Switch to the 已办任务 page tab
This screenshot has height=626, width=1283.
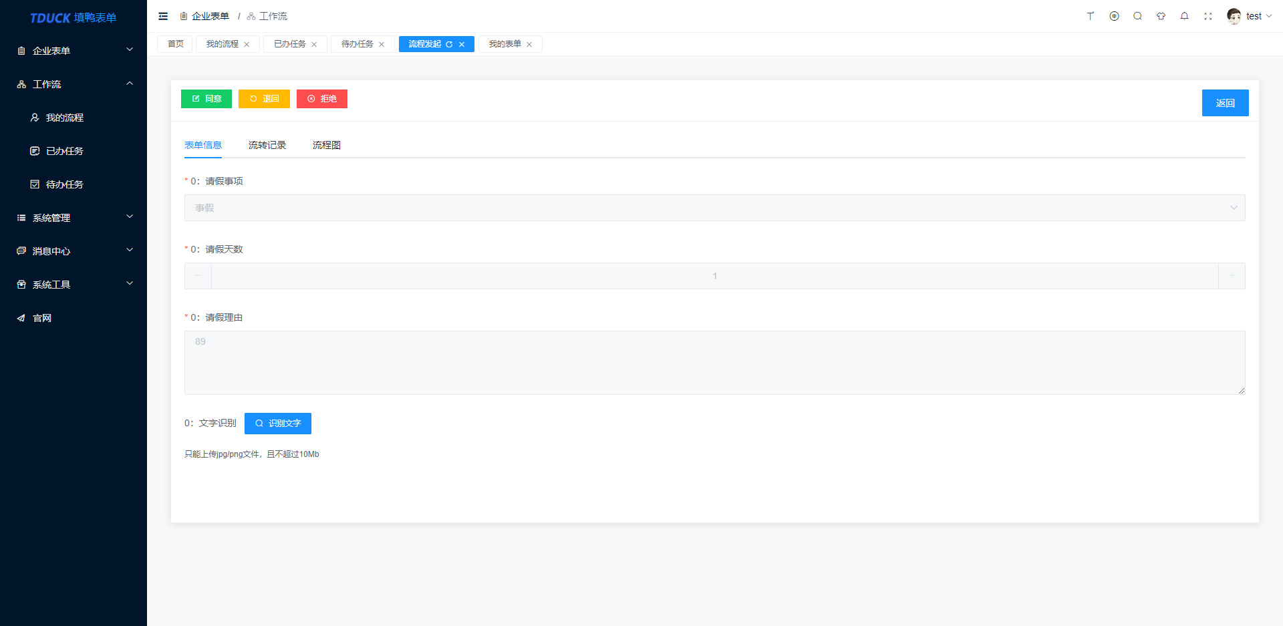[x=289, y=44]
